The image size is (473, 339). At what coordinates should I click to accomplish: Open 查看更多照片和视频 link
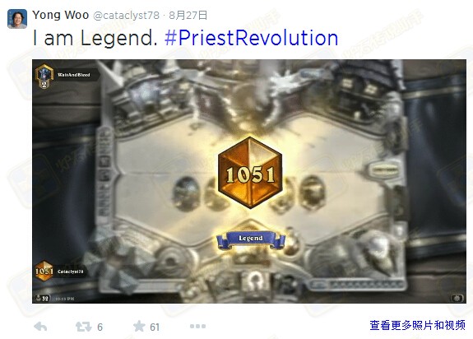(418, 325)
